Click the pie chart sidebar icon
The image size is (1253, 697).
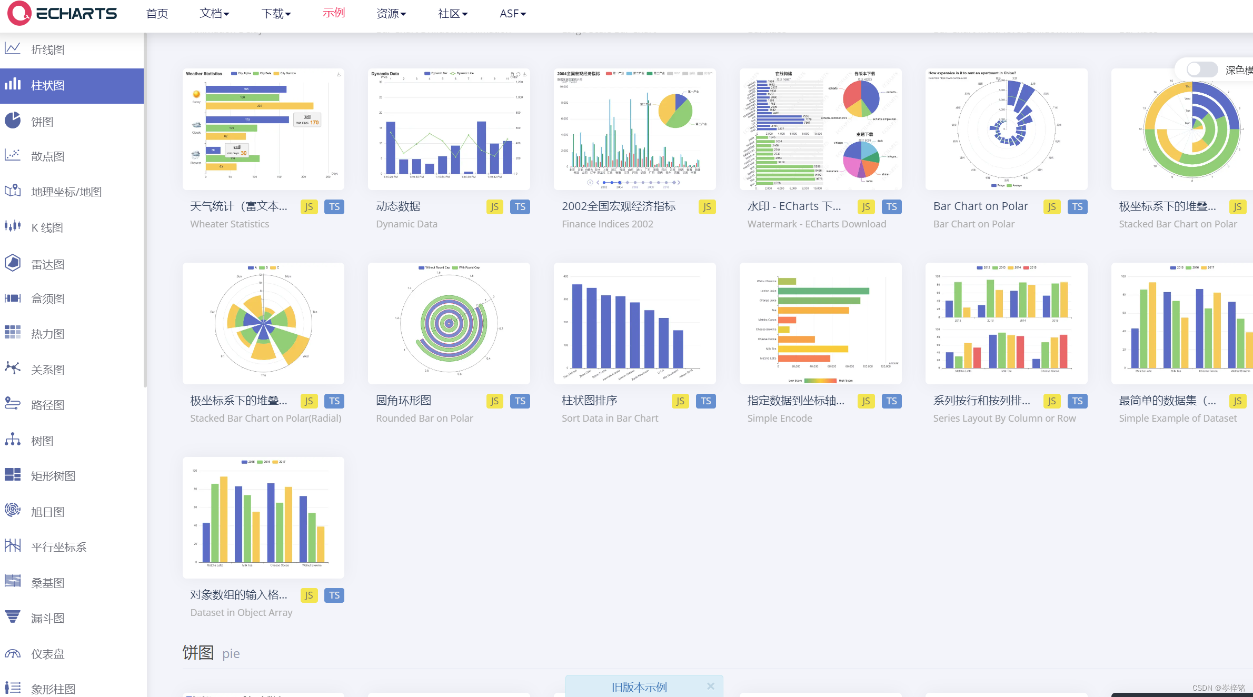point(13,121)
